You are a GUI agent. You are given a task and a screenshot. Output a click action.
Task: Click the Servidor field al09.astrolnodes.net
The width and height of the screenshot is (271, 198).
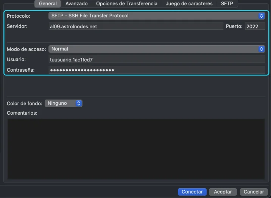coord(136,26)
